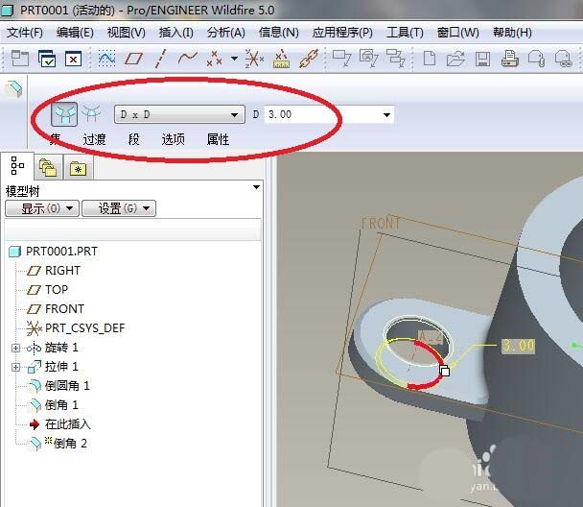This screenshot has width=583, height=507.
Task: Open the 模型树 panel dropdown arrow
Action: click(256, 187)
